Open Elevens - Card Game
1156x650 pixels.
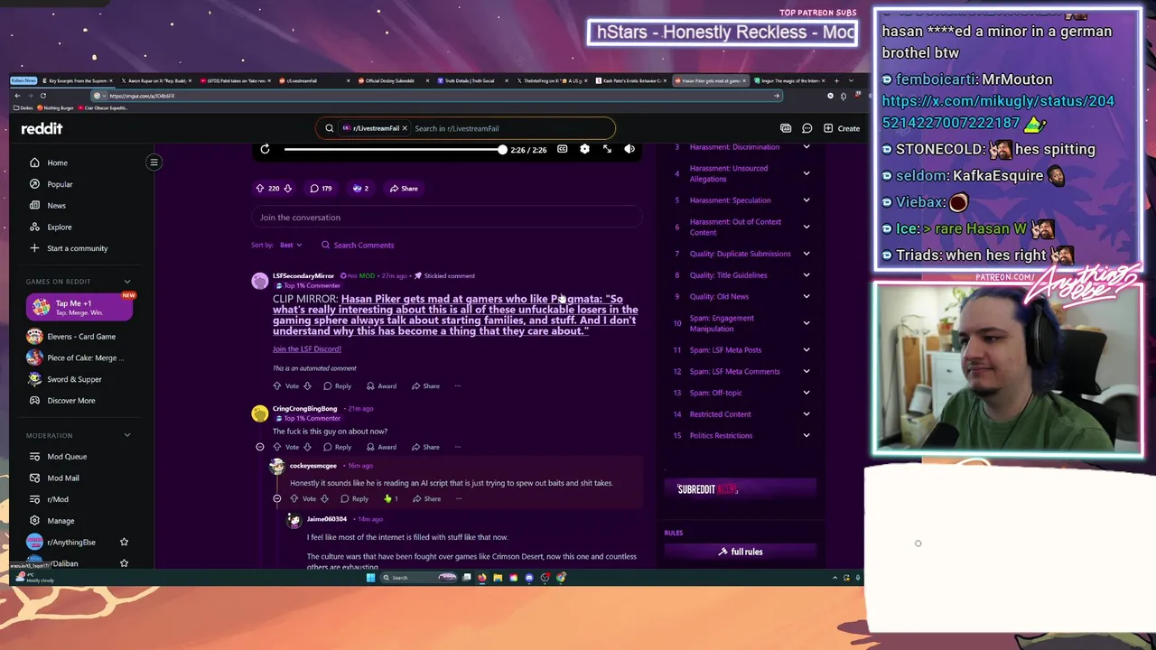pos(79,337)
